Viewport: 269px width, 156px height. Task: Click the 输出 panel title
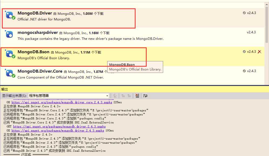pyautogui.click(x=5, y=89)
